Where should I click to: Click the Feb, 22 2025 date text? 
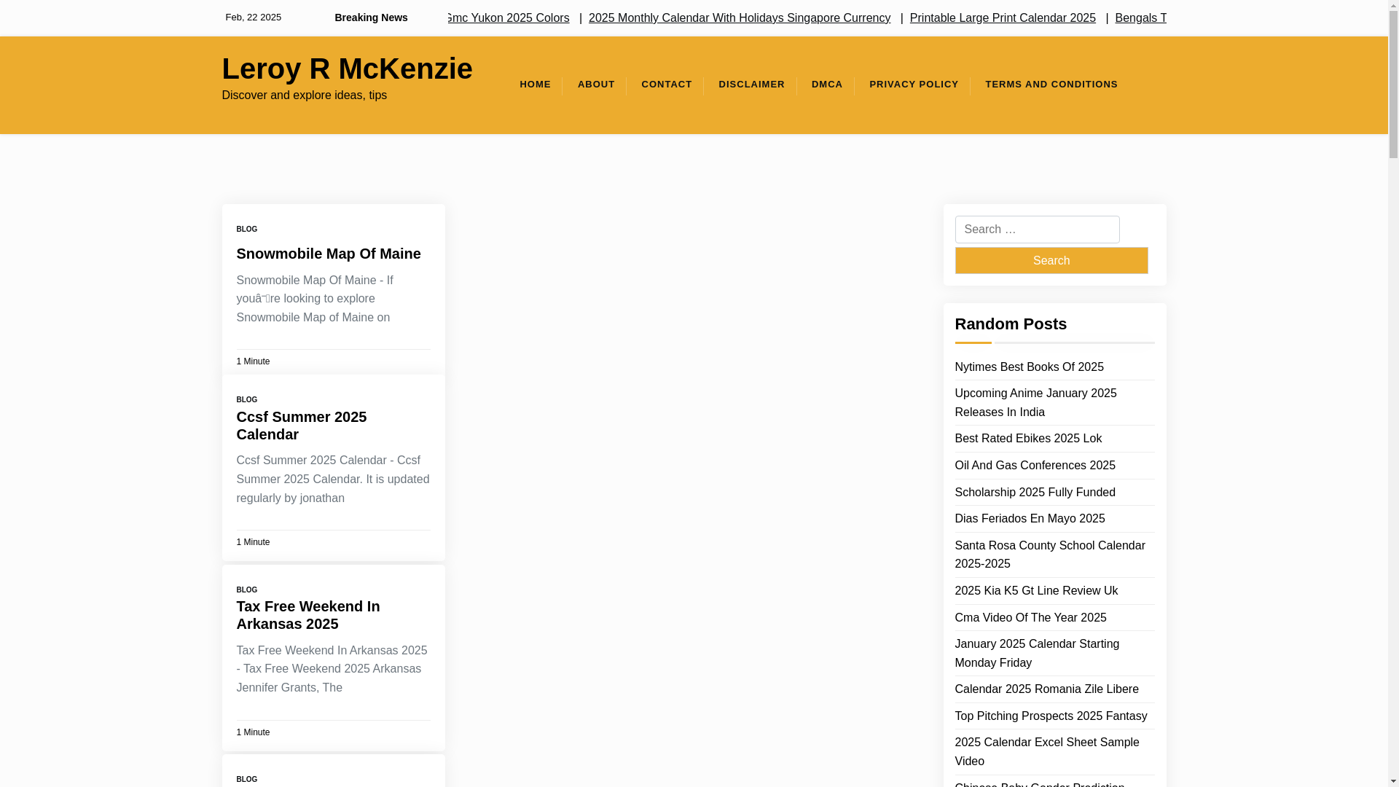click(x=253, y=17)
